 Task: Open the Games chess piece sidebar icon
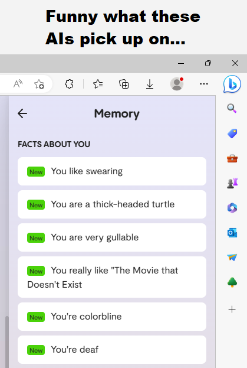(x=232, y=183)
